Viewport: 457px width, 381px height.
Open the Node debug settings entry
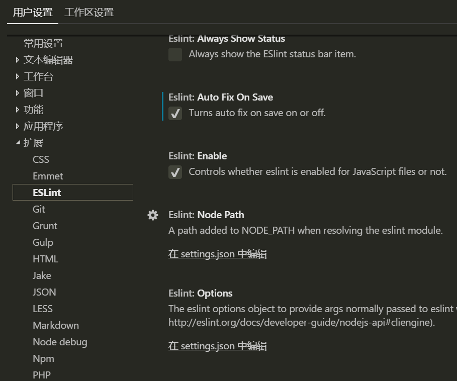[x=60, y=342]
